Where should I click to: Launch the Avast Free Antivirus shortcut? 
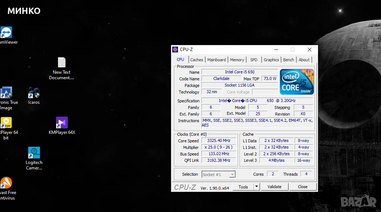pyautogui.click(x=6, y=183)
